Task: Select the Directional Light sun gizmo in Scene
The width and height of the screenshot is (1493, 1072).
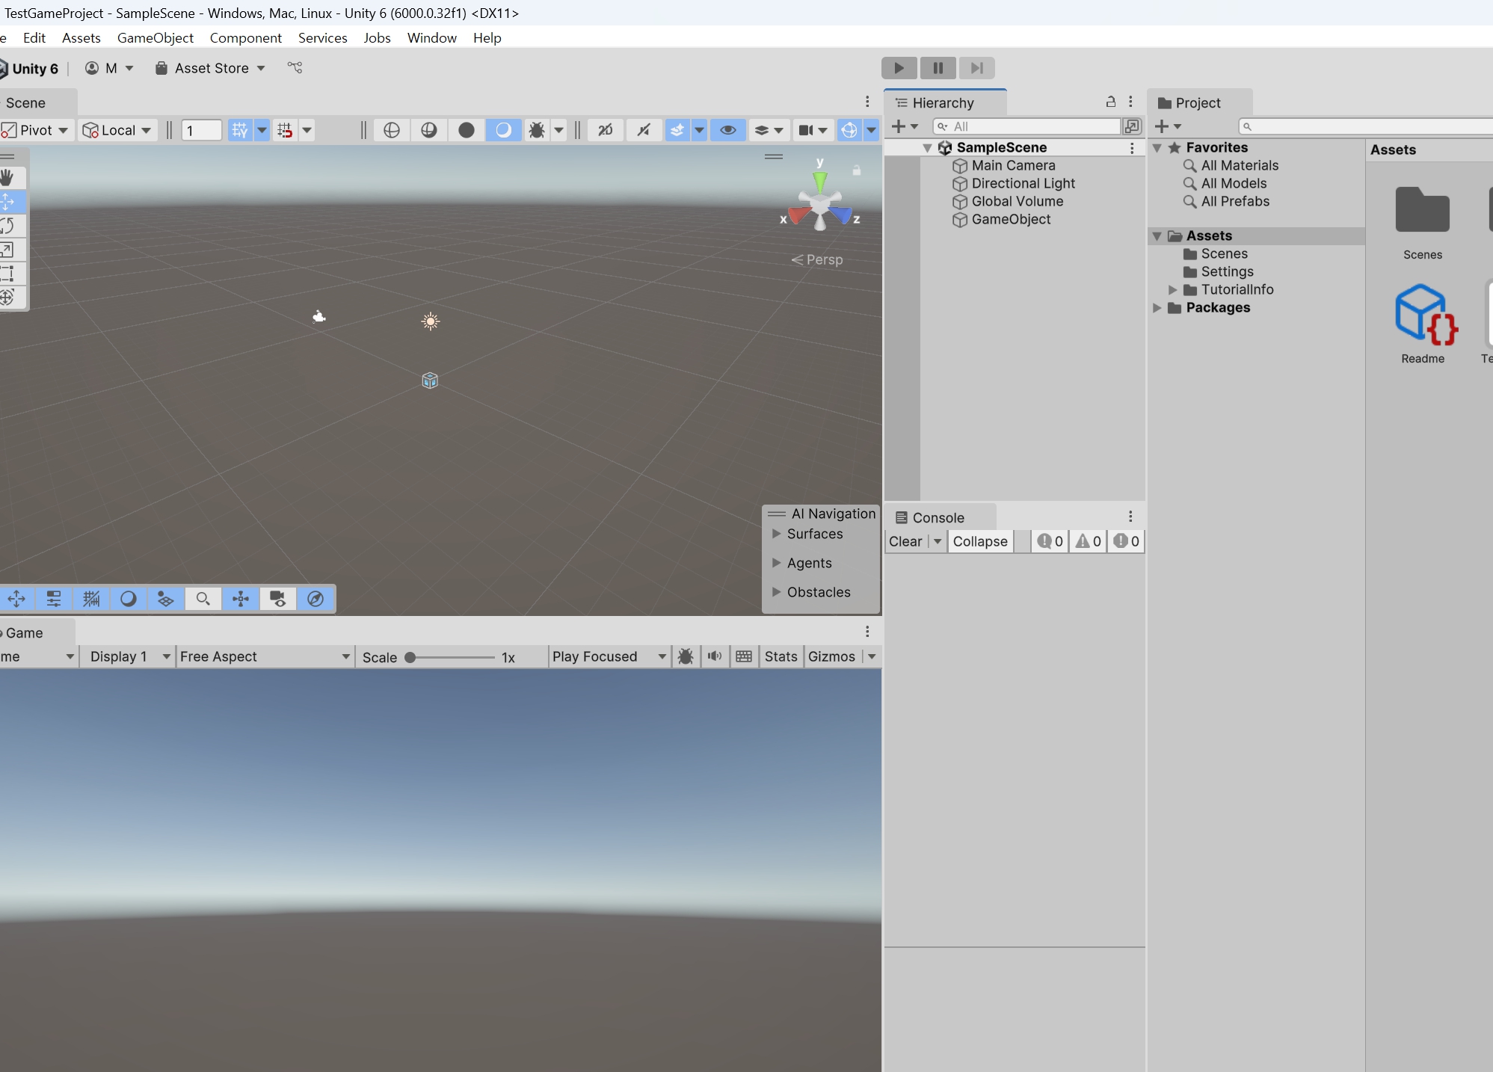Action: pos(431,321)
